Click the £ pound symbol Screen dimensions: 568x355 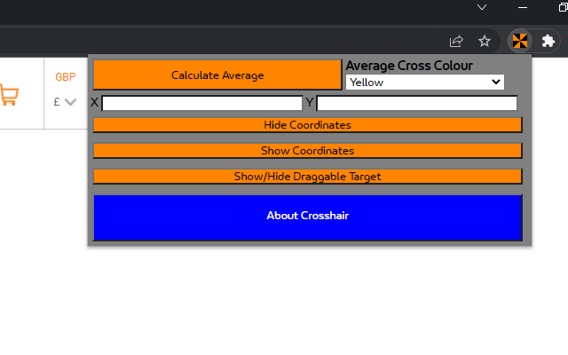57,102
